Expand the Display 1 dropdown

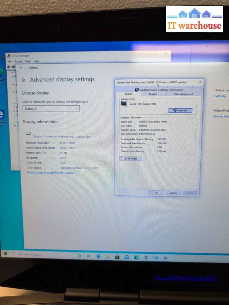coord(51,109)
